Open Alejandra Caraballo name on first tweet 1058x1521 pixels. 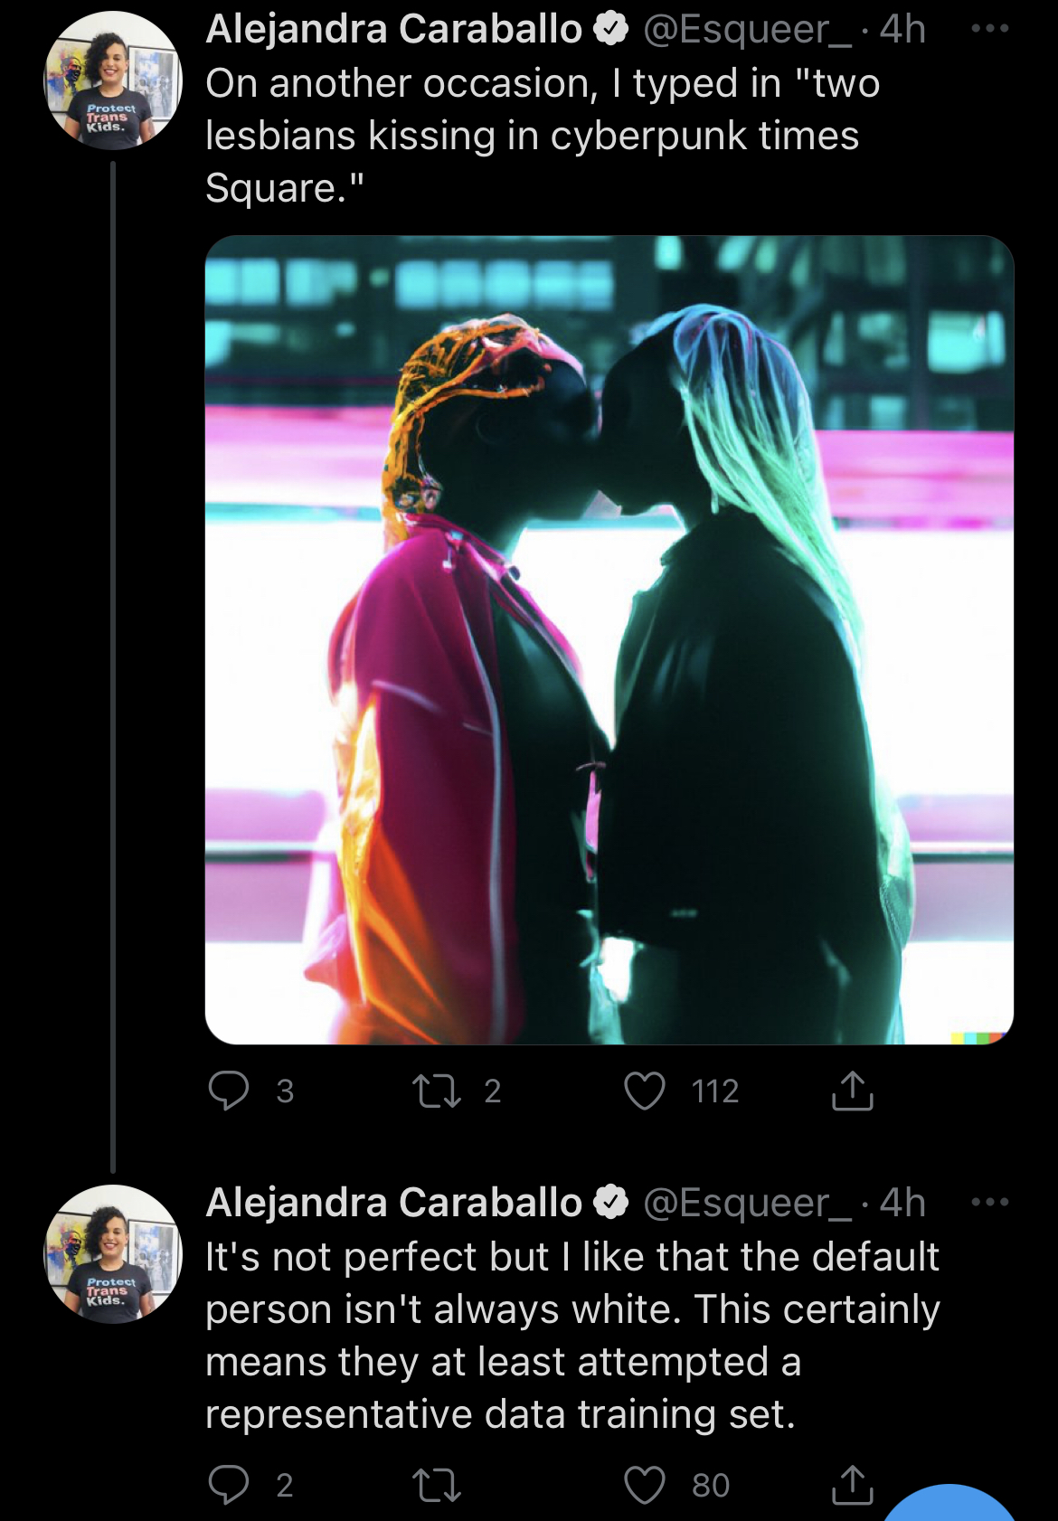tap(394, 29)
